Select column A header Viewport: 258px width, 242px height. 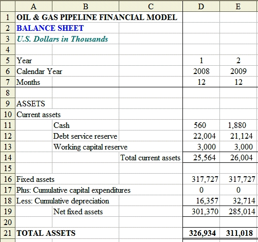[x=33, y=7]
